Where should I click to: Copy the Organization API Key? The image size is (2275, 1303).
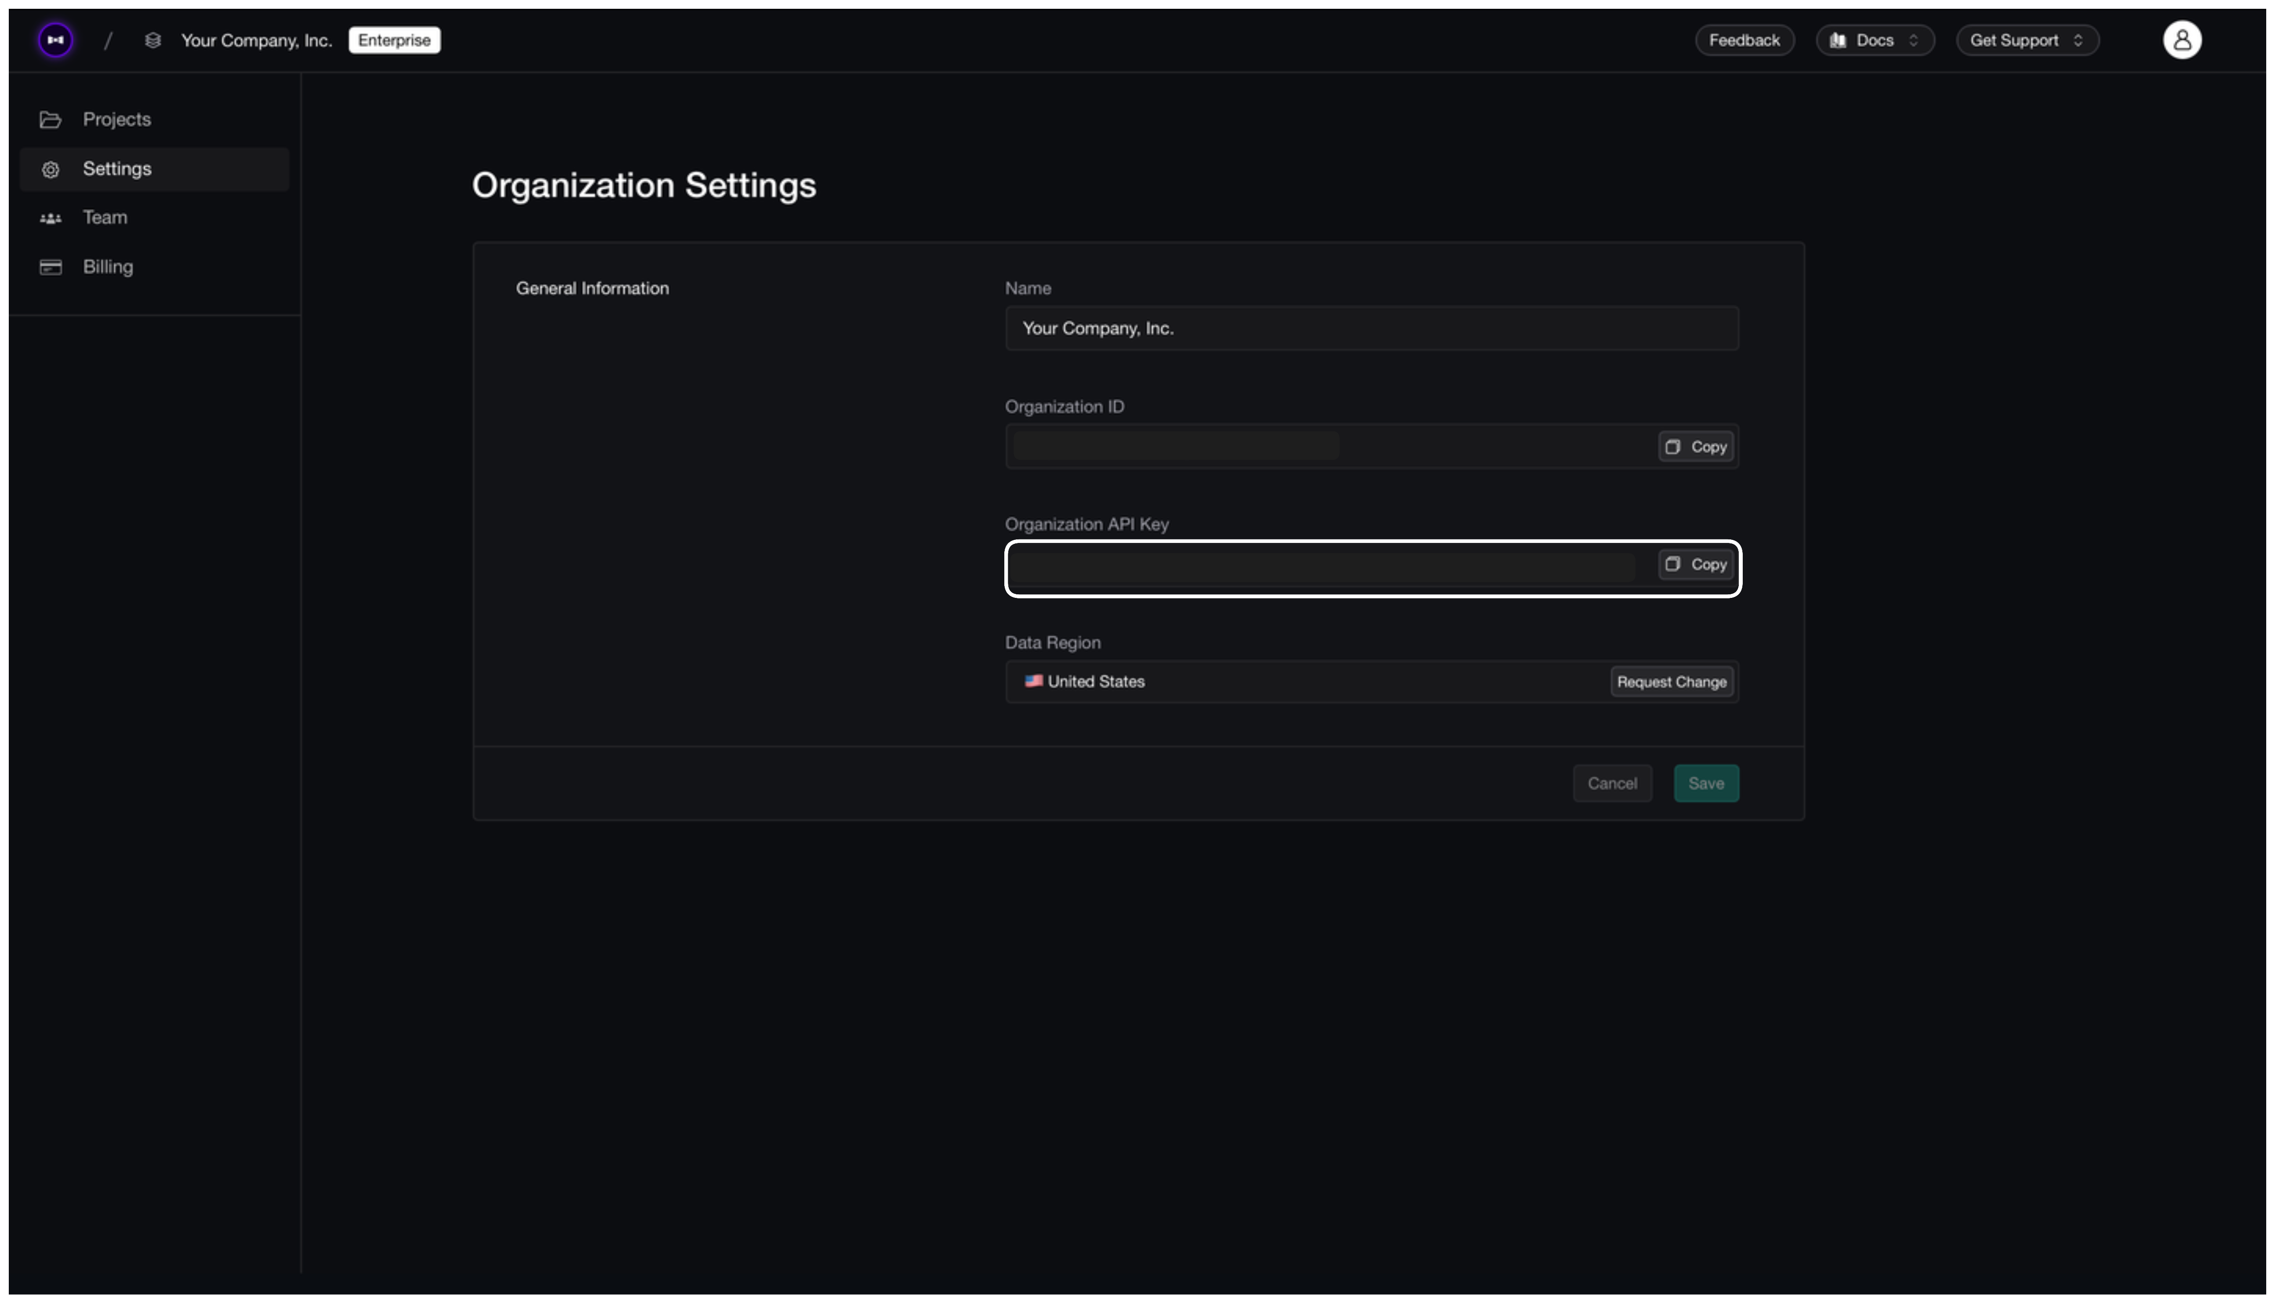click(x=1695, y=565)
